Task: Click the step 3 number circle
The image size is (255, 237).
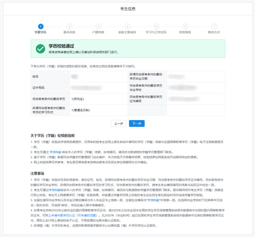Action: point(98,26)
